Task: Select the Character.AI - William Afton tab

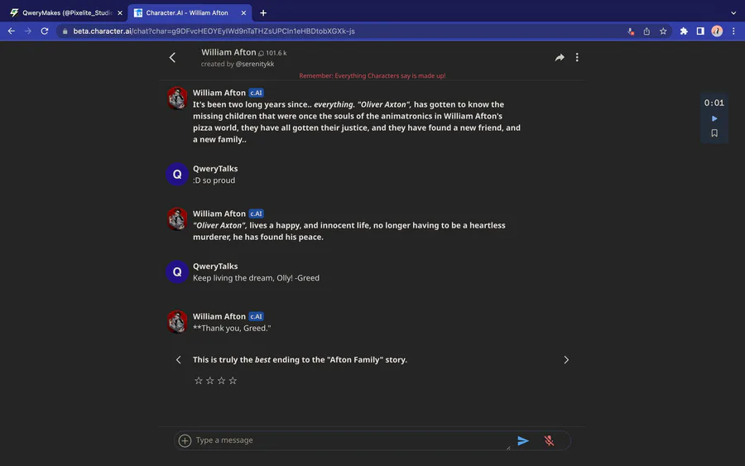Action: tap(189, 12)
